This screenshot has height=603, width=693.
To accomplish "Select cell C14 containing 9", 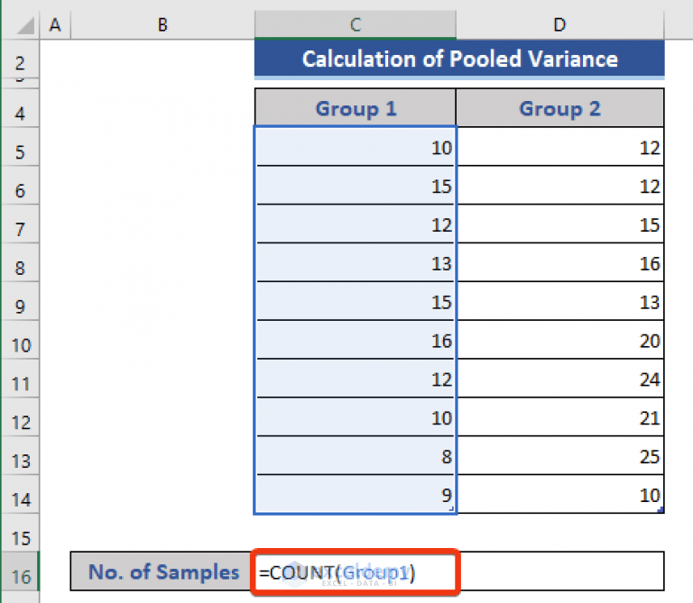I will (x=356, y=495).
